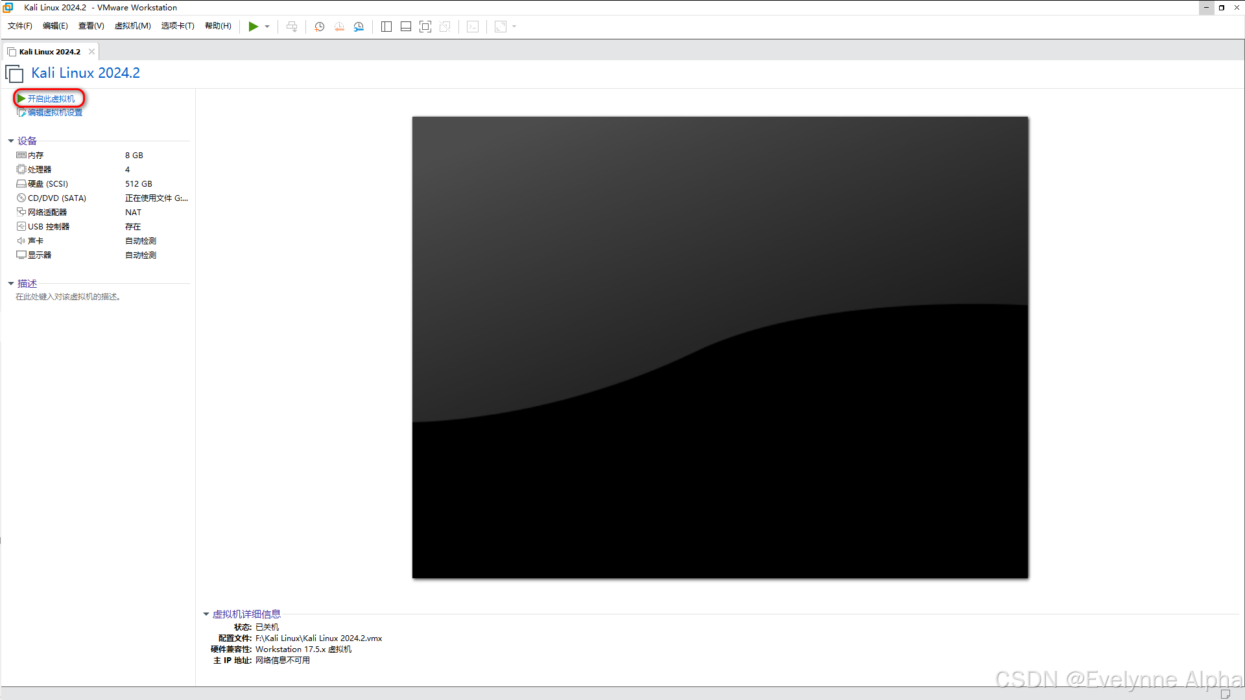Viewport: 1245px width, 700px height.
Task: Click the processor chip icon
Action: click(21, 170)
